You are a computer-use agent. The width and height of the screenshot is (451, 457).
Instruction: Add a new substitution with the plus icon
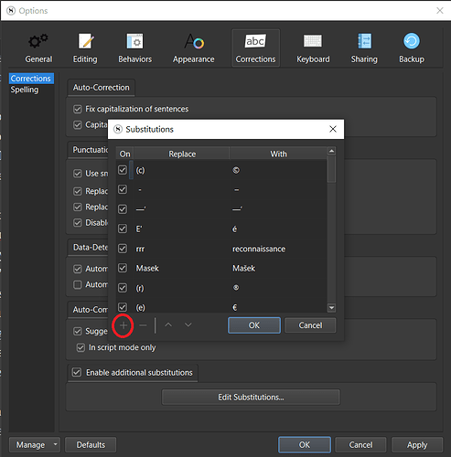point(123,325)
